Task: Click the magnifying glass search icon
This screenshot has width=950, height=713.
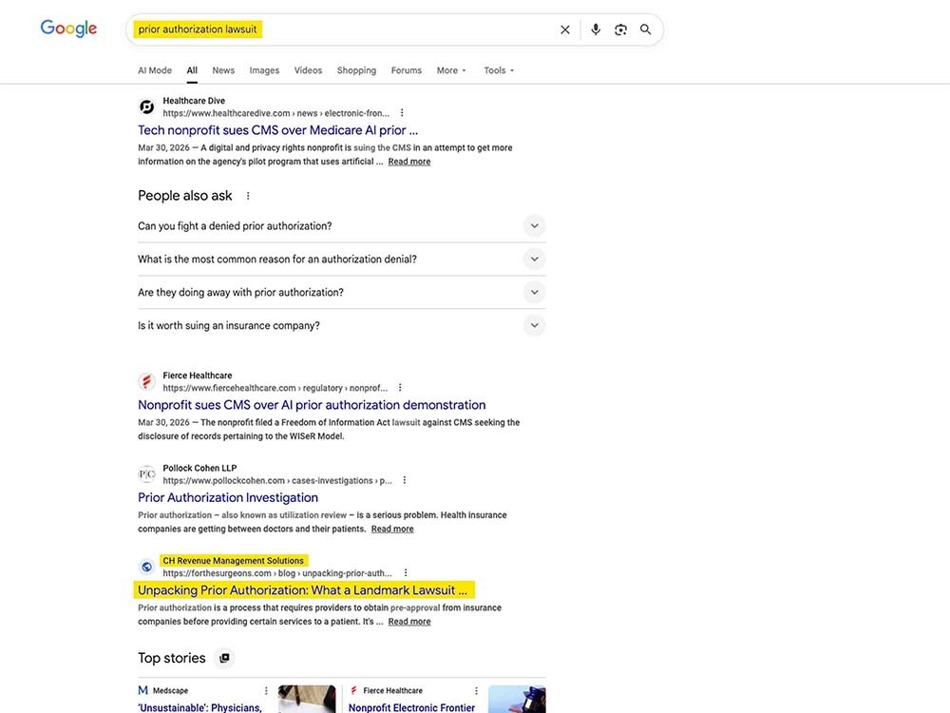Action: (x=646, y=29)
